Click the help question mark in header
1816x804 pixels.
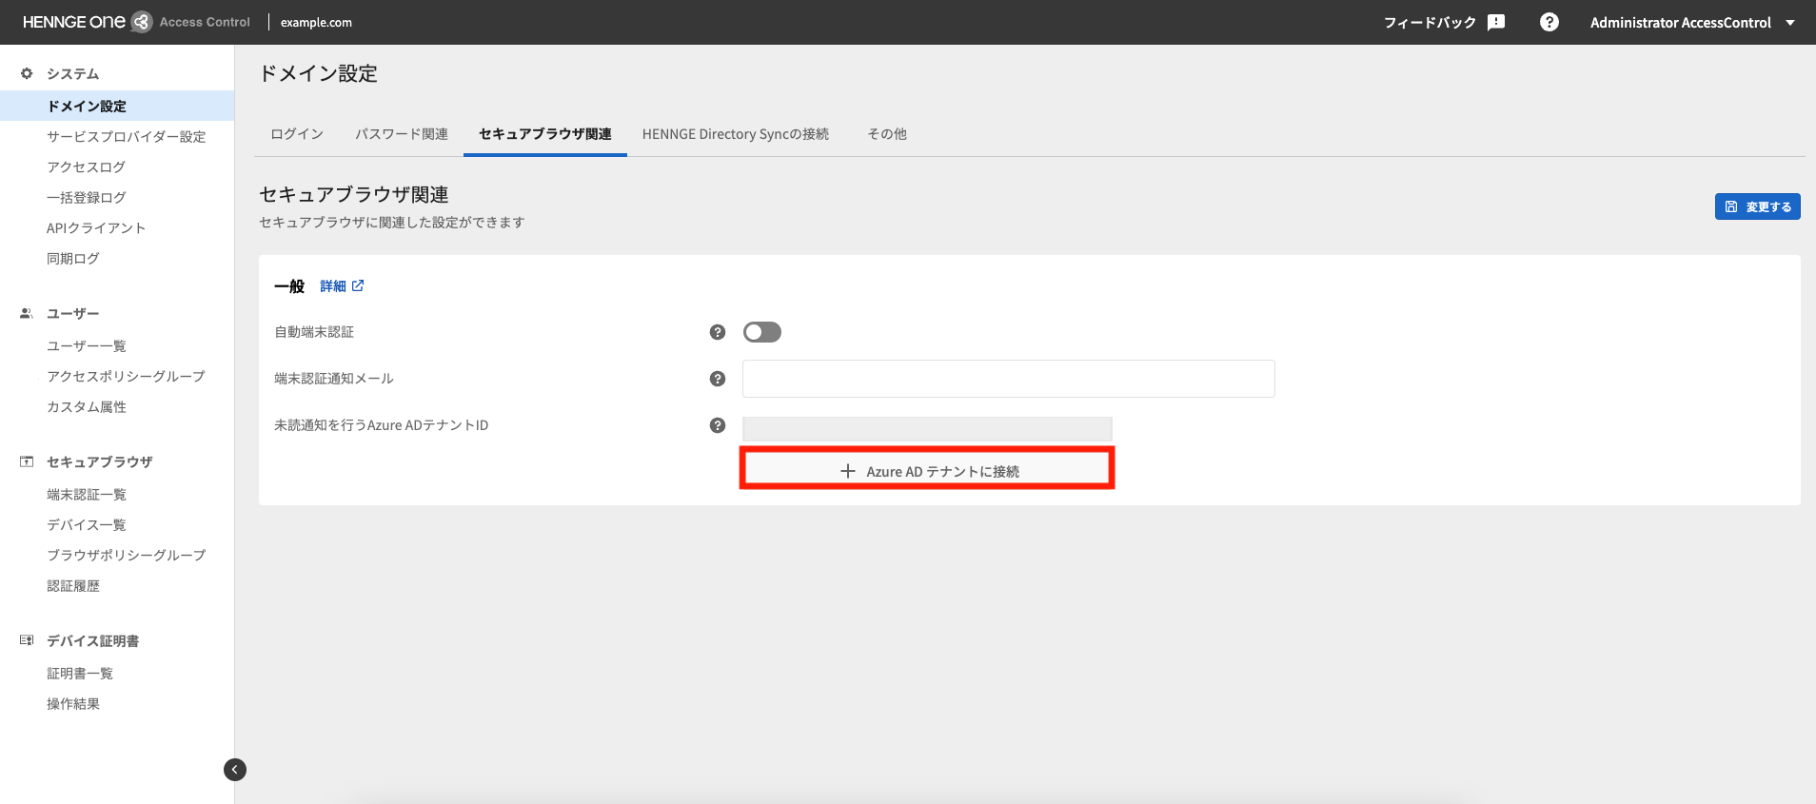[x=1549, y=22]
